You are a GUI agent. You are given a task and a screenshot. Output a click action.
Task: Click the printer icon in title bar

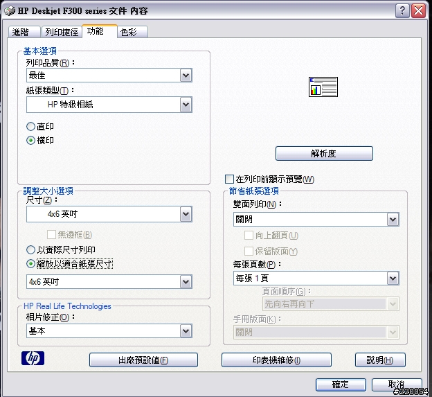10,11
